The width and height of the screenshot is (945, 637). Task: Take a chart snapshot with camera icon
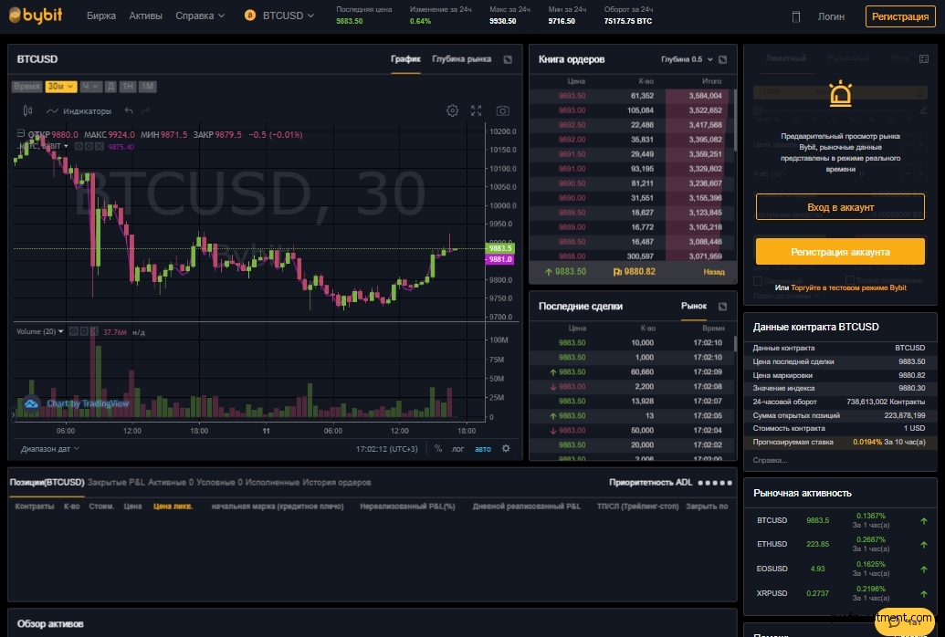(503, 111)
